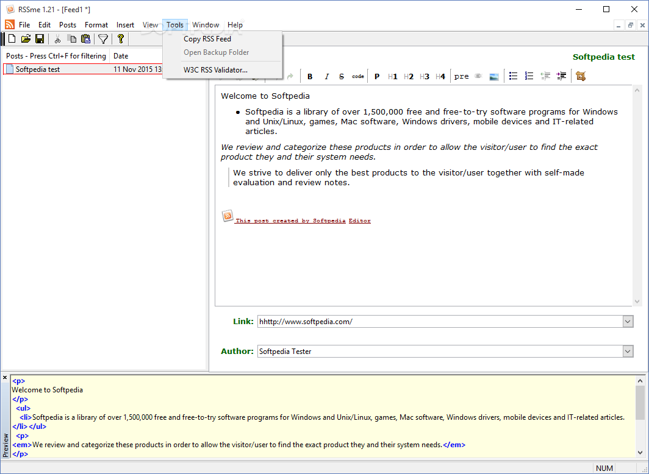The image size is (649, 474).
Task: Open the Format menu
Action: pos(96,25)
